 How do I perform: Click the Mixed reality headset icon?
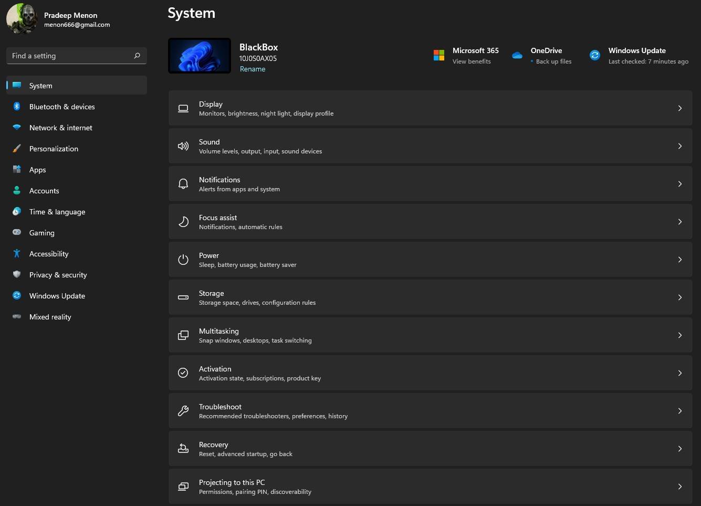coord(17,316)
